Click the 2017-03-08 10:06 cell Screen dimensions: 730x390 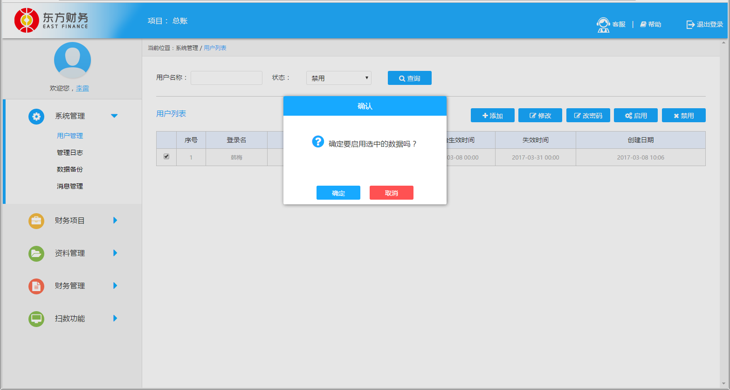click(x=640, y=157)
